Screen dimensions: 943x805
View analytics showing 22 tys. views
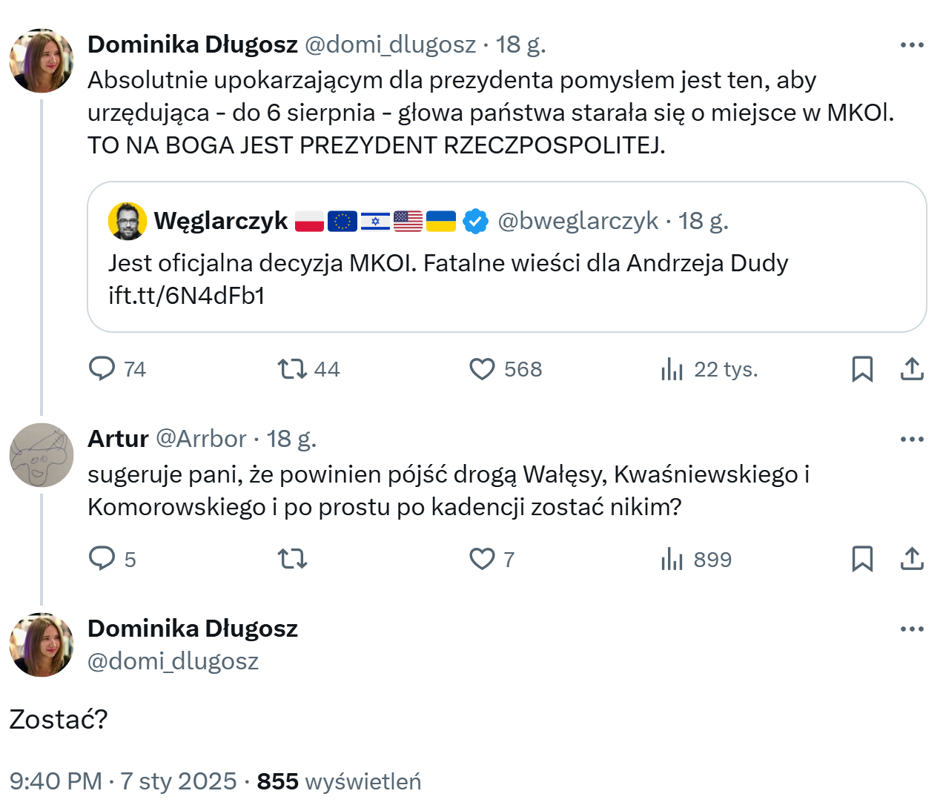click(672, 368)
